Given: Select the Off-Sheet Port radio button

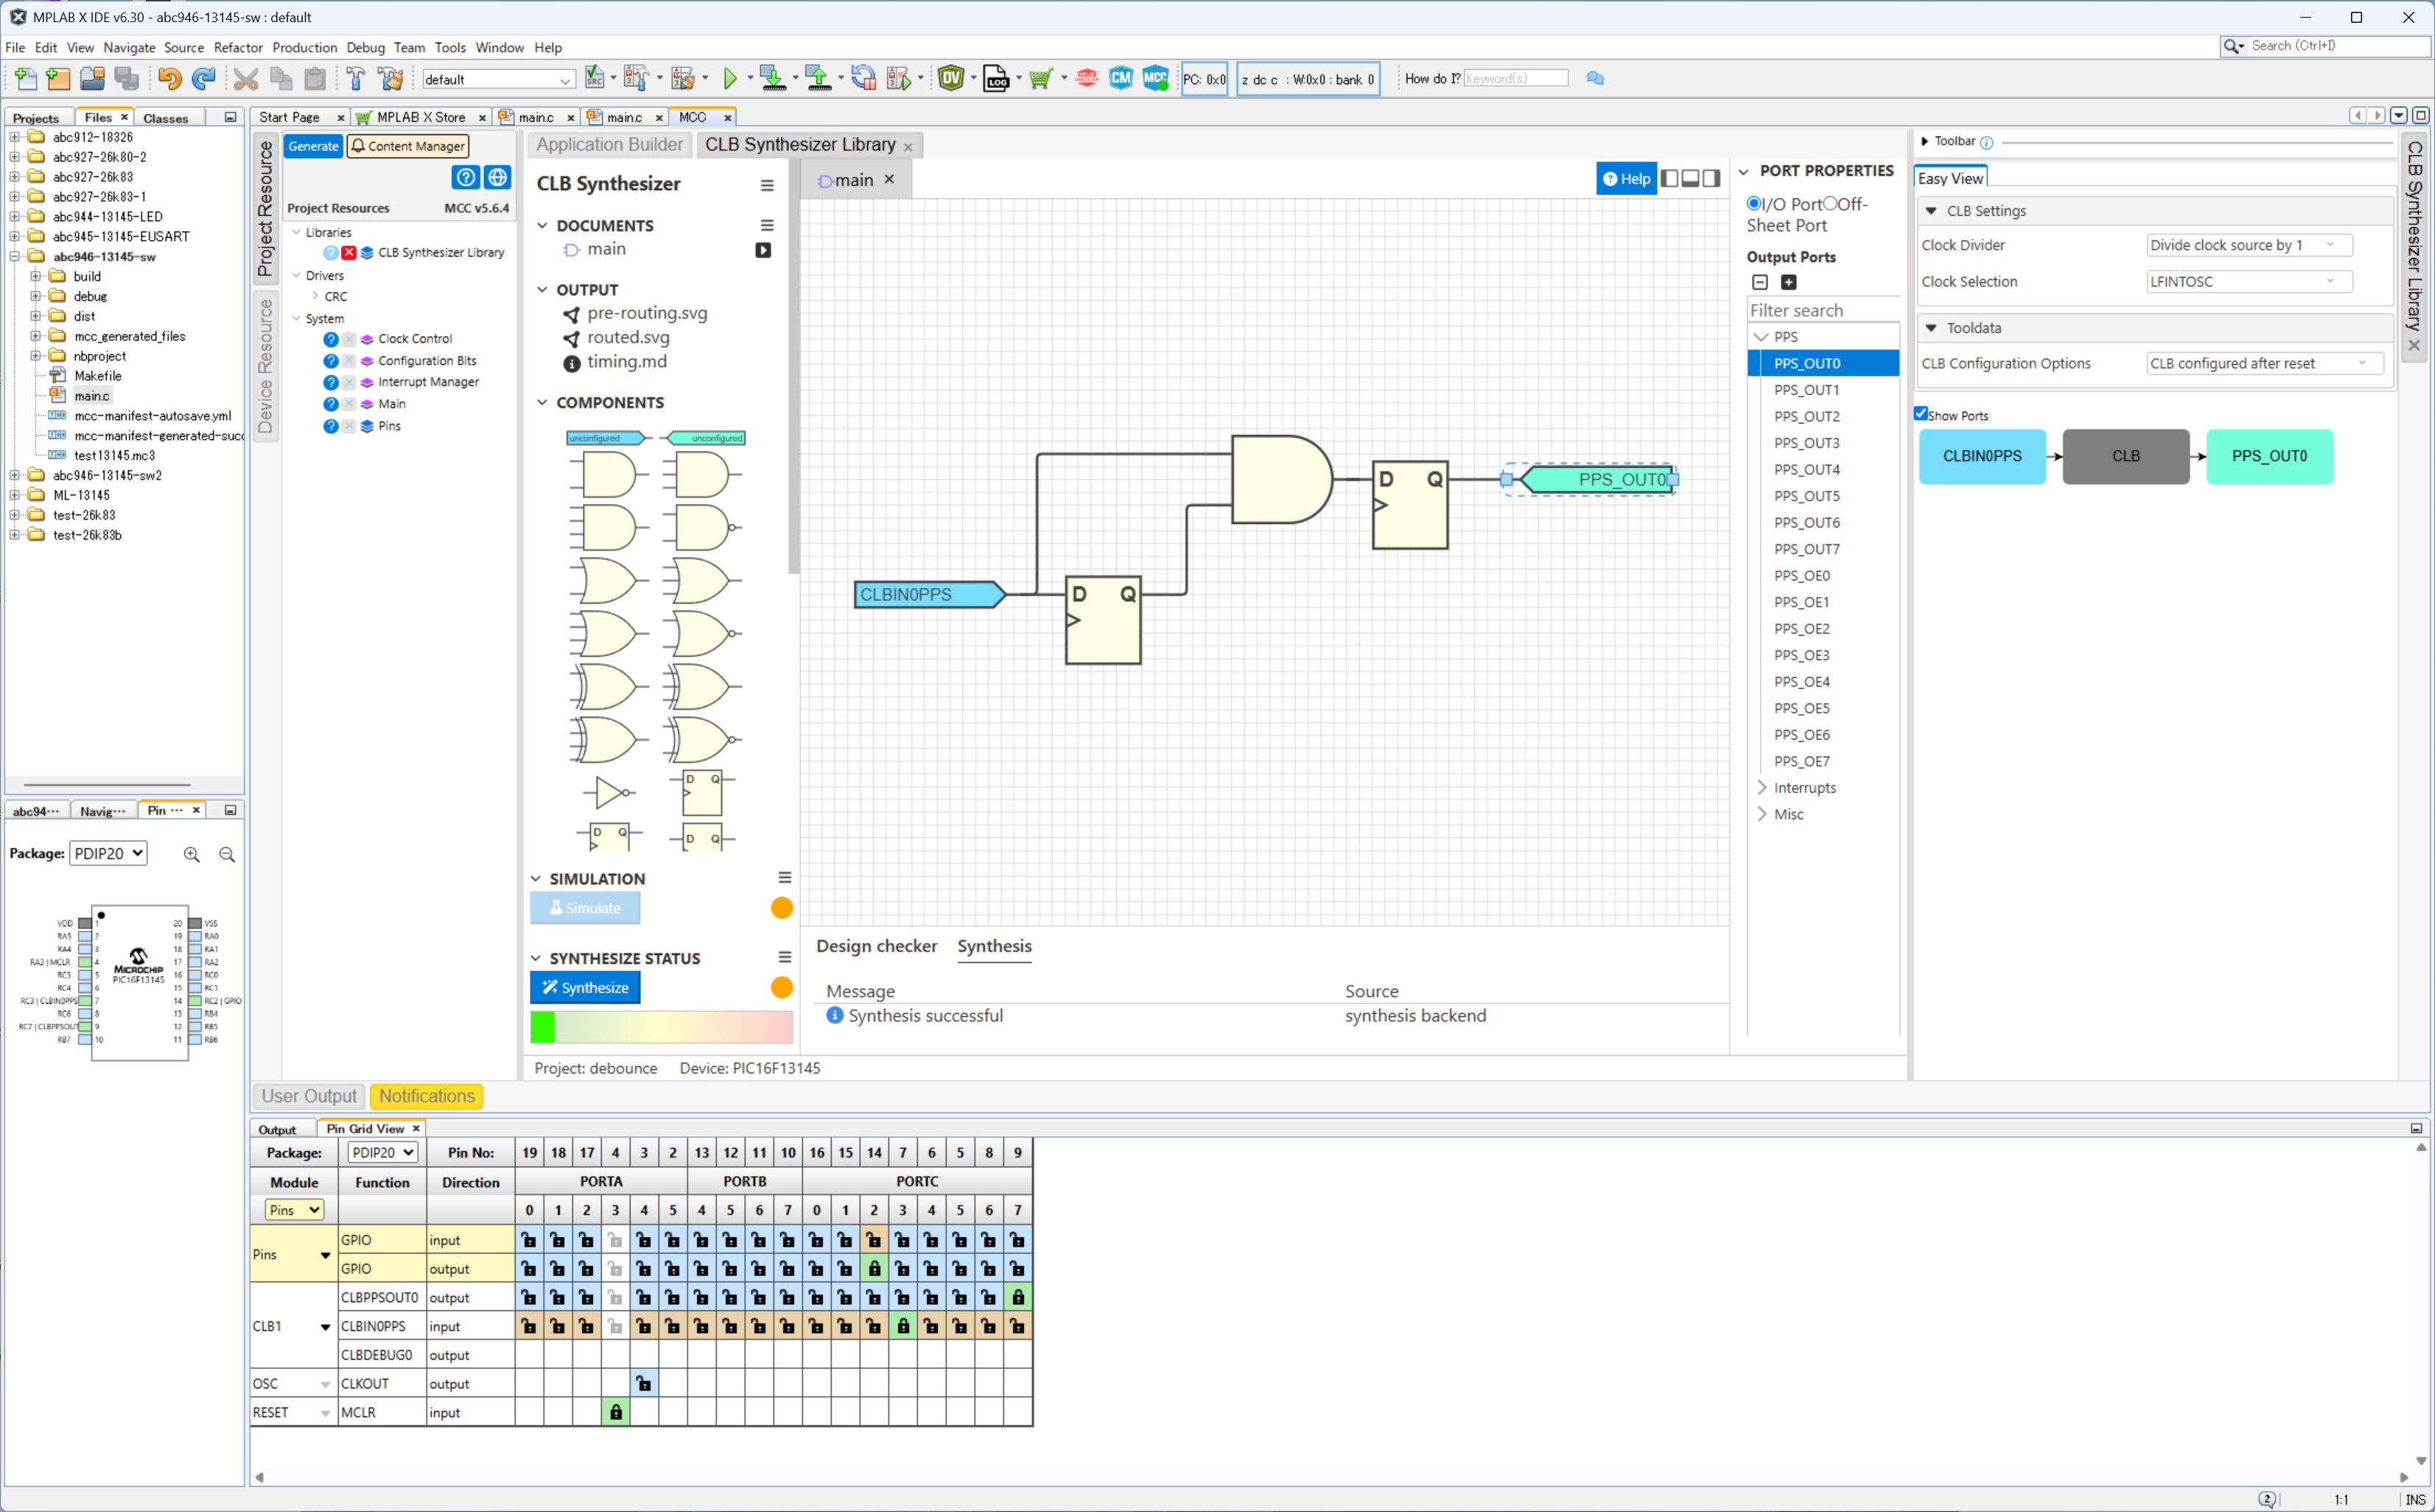Looking at the screenshot, I should point(1829,204).
